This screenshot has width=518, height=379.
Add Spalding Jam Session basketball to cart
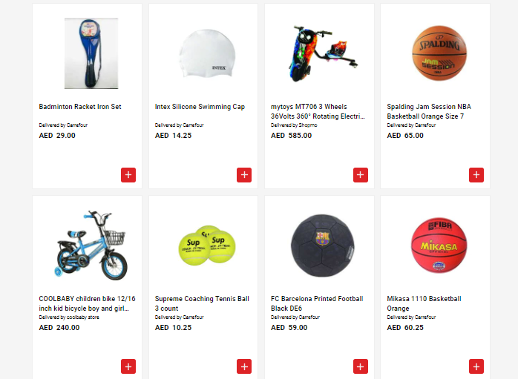pyautogui.click(x=476, y=175)
